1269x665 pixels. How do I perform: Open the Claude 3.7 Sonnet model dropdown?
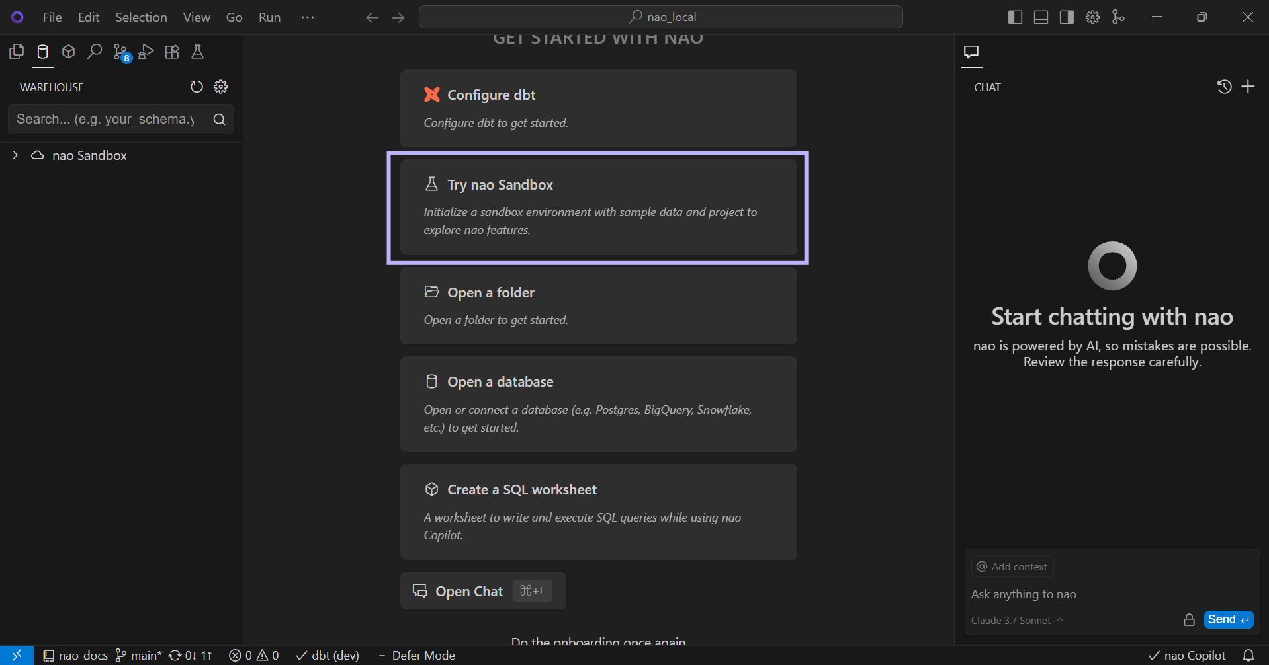[x=1017, y=620]
